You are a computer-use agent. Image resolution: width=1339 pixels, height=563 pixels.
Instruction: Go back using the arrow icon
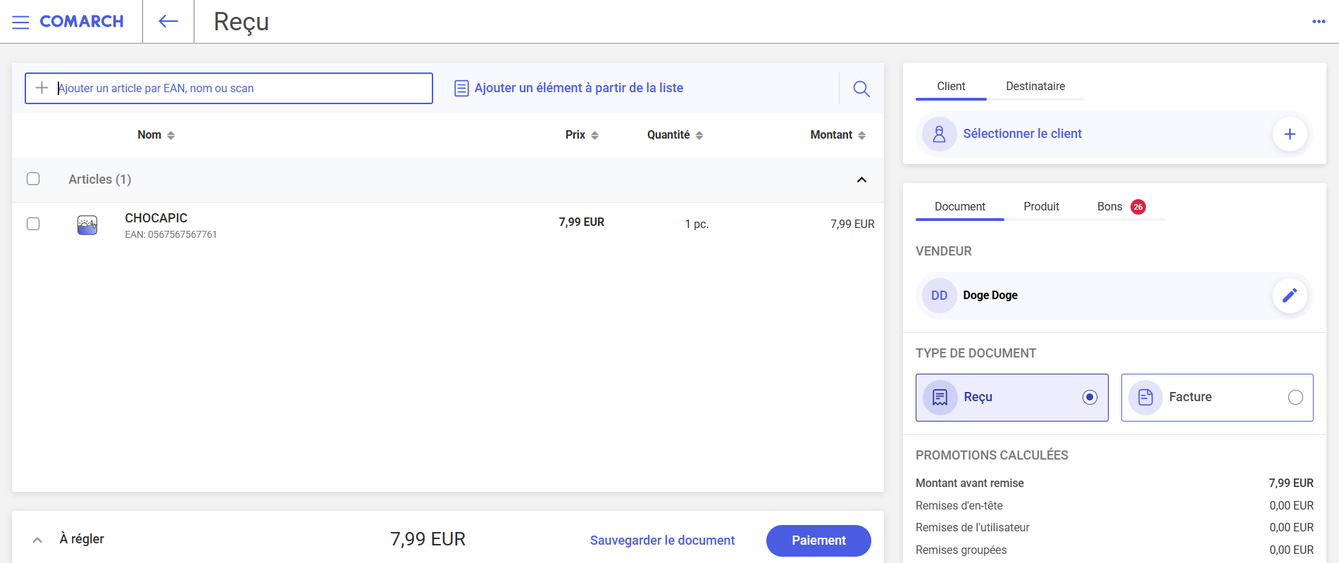click(168, 22)
